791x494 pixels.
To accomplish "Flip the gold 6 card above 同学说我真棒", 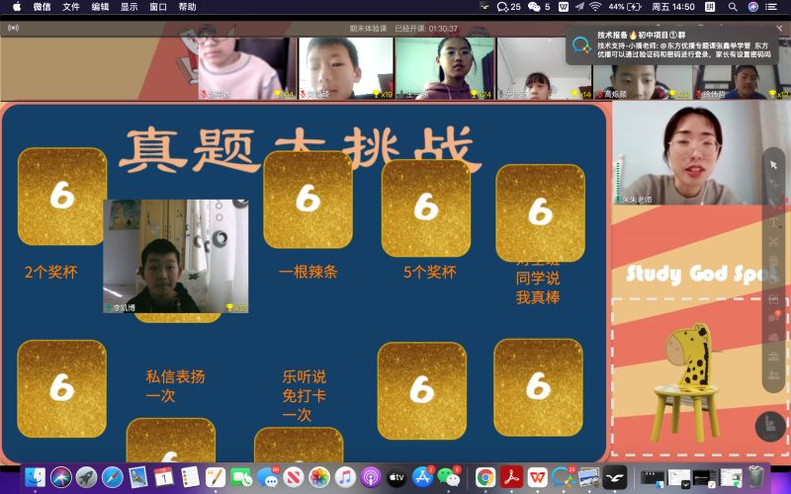I will click(x=540, y=212).
